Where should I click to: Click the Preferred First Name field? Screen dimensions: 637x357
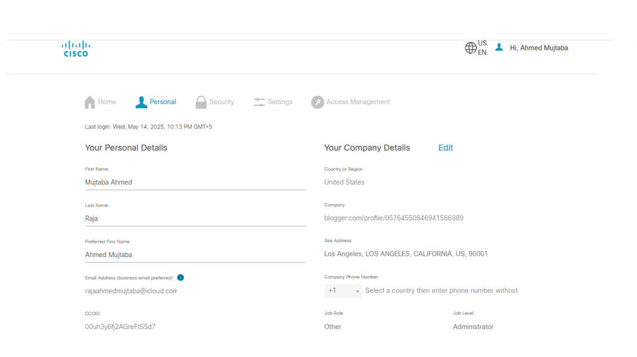click(195, 255)
